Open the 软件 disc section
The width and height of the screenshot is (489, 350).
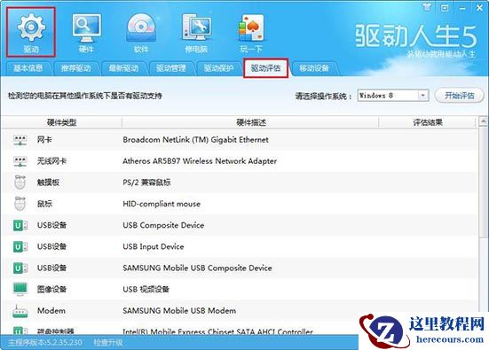pyautogui.click(x=141, y=33)
